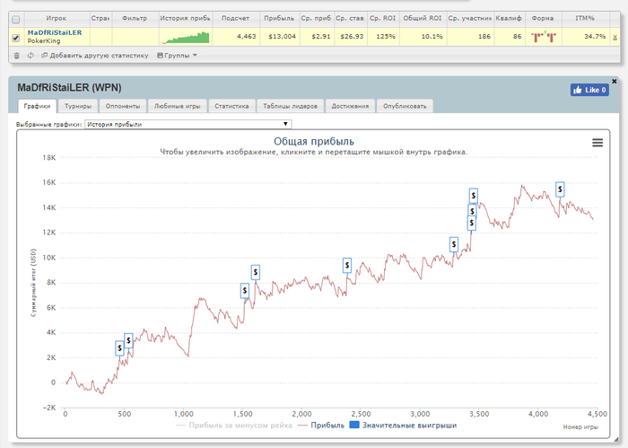
Task: Open the Любимые игры tab
Action: coord(177,106)
